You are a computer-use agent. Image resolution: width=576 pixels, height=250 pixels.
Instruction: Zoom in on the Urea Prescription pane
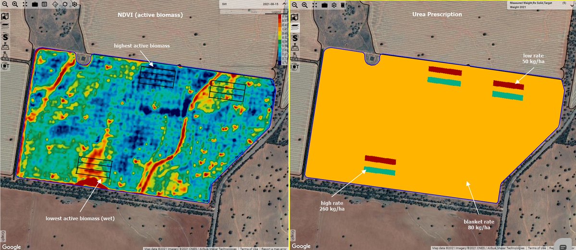tap(305, 5)
